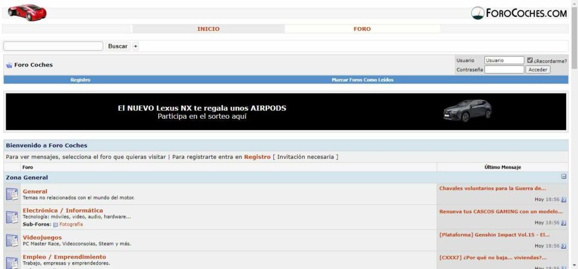Click the Foro Coches breadcrumb folder icon

point(9,65)
